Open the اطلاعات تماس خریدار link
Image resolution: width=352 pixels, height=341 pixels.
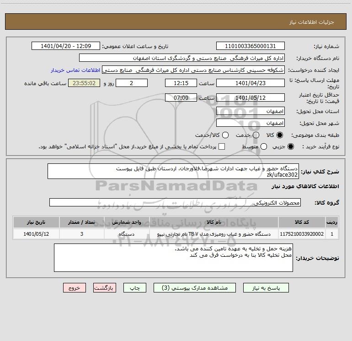point(75,70)
